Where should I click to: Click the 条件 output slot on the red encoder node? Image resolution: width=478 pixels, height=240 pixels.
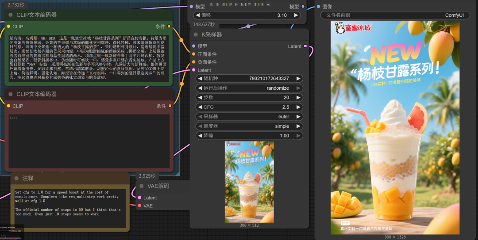[x=170, y=106]
